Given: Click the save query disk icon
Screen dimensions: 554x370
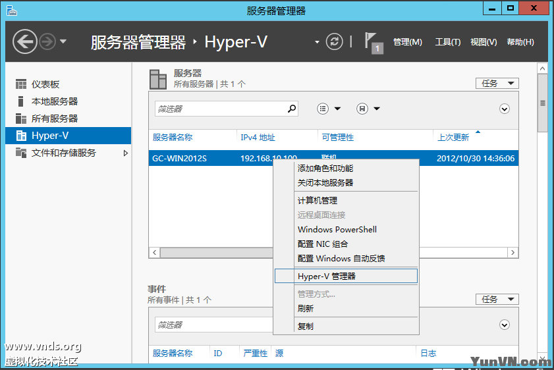Looking at the screenshot, I should (362, 109).
